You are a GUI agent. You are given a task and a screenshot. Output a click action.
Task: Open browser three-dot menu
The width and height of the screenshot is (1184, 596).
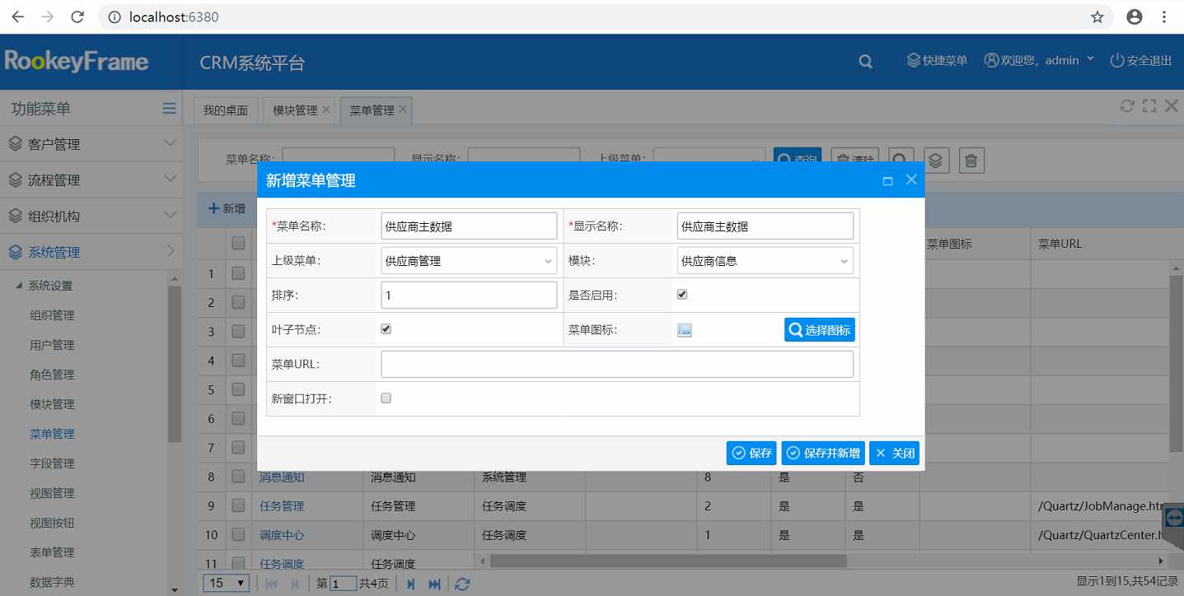1164,16
